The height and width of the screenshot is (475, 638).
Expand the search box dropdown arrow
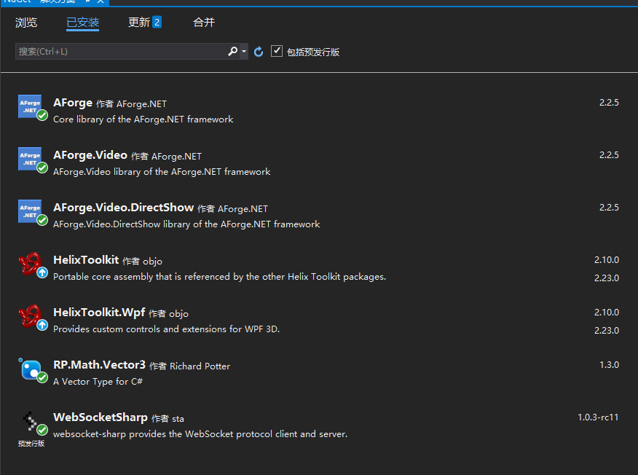(244, 52)
